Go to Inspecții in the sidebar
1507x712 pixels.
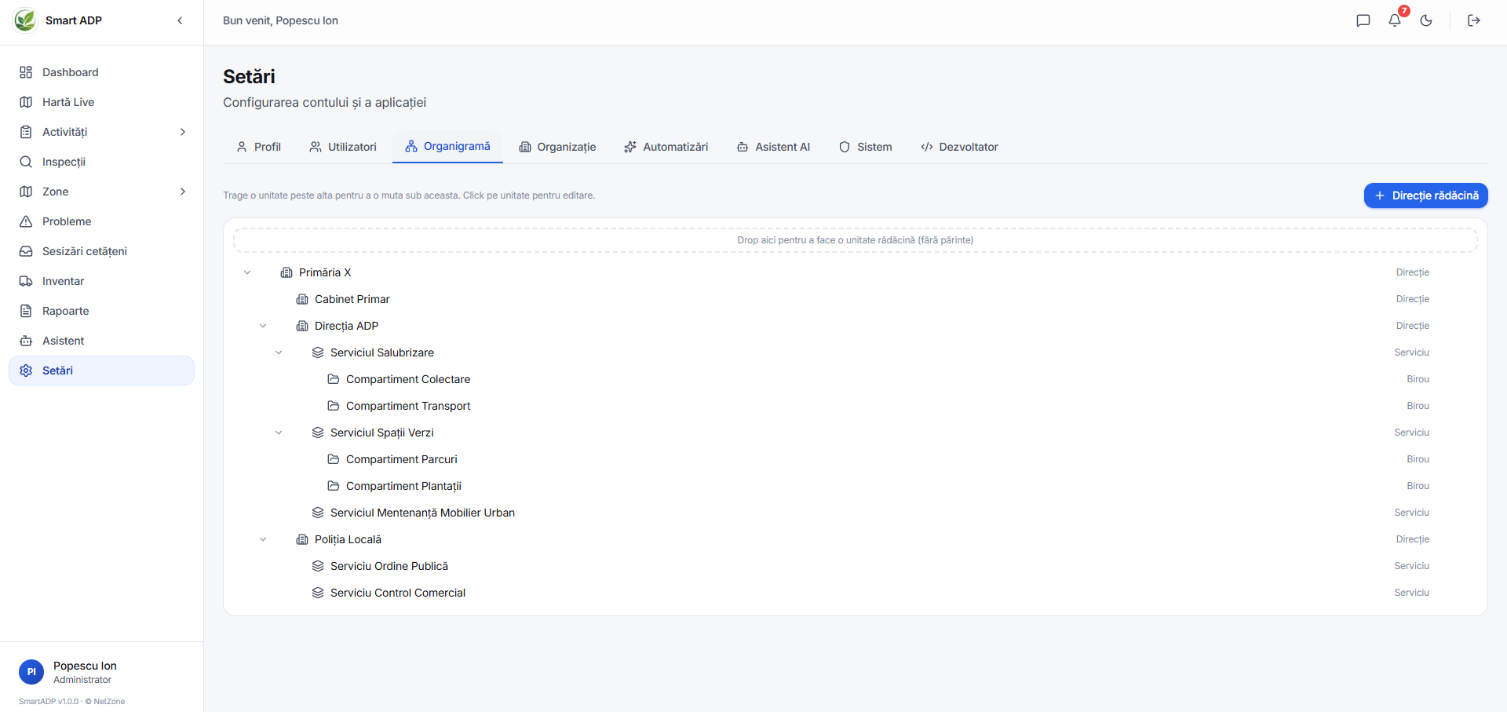click(x=101, y=162)
